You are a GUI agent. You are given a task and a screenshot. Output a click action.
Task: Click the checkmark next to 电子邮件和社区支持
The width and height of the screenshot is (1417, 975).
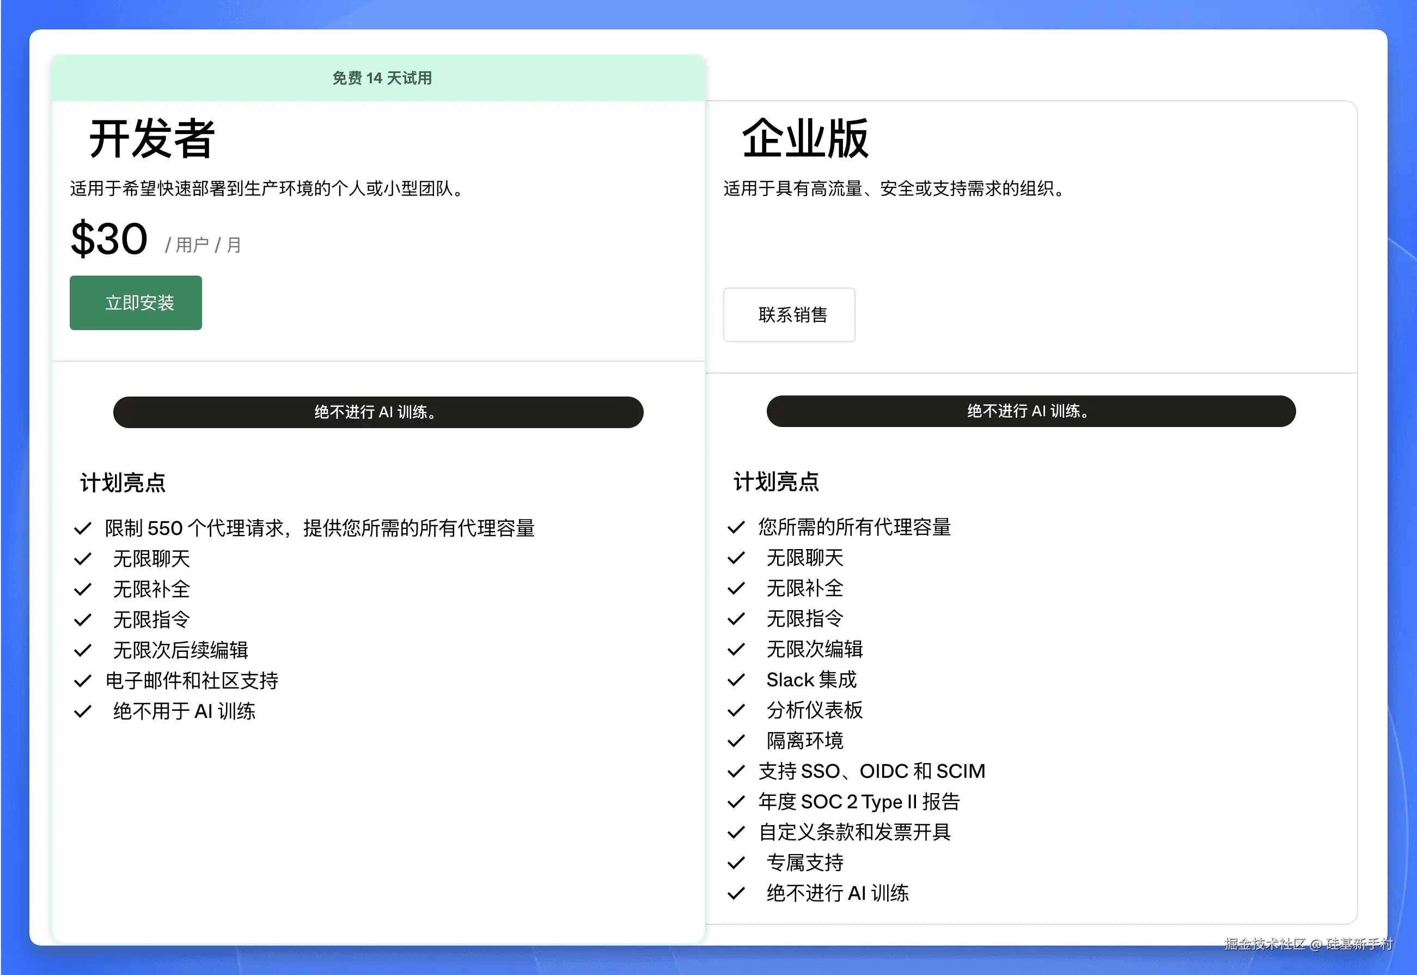[x=82, y=680]
